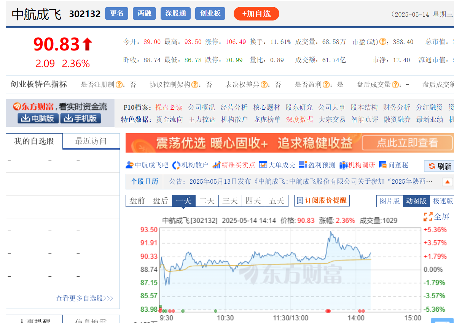This screenshot has width=454, height=323.
Task: Click the 创业板 tag button
Action: [210, 13]
